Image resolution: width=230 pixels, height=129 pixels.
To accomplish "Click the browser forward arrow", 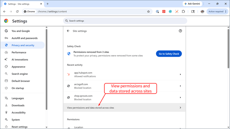I will pos(11,11).
